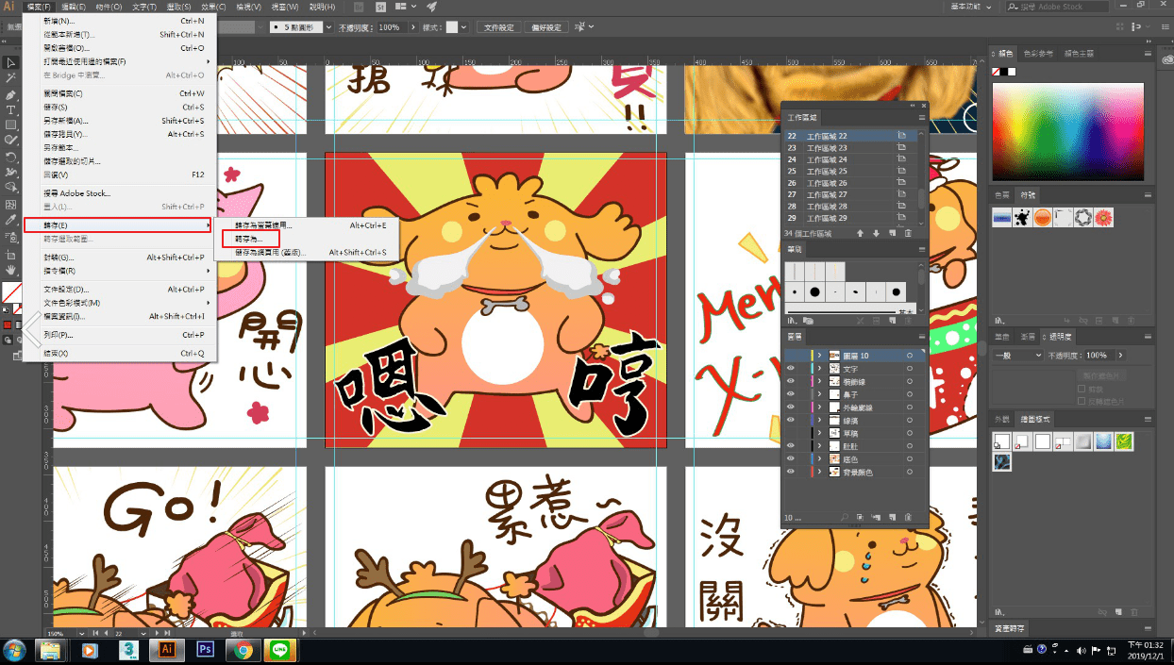Open Photoshop from the Windows taskbar
Image resolution: width=1174 pixels, height=665 pixels.
[205, 650]
